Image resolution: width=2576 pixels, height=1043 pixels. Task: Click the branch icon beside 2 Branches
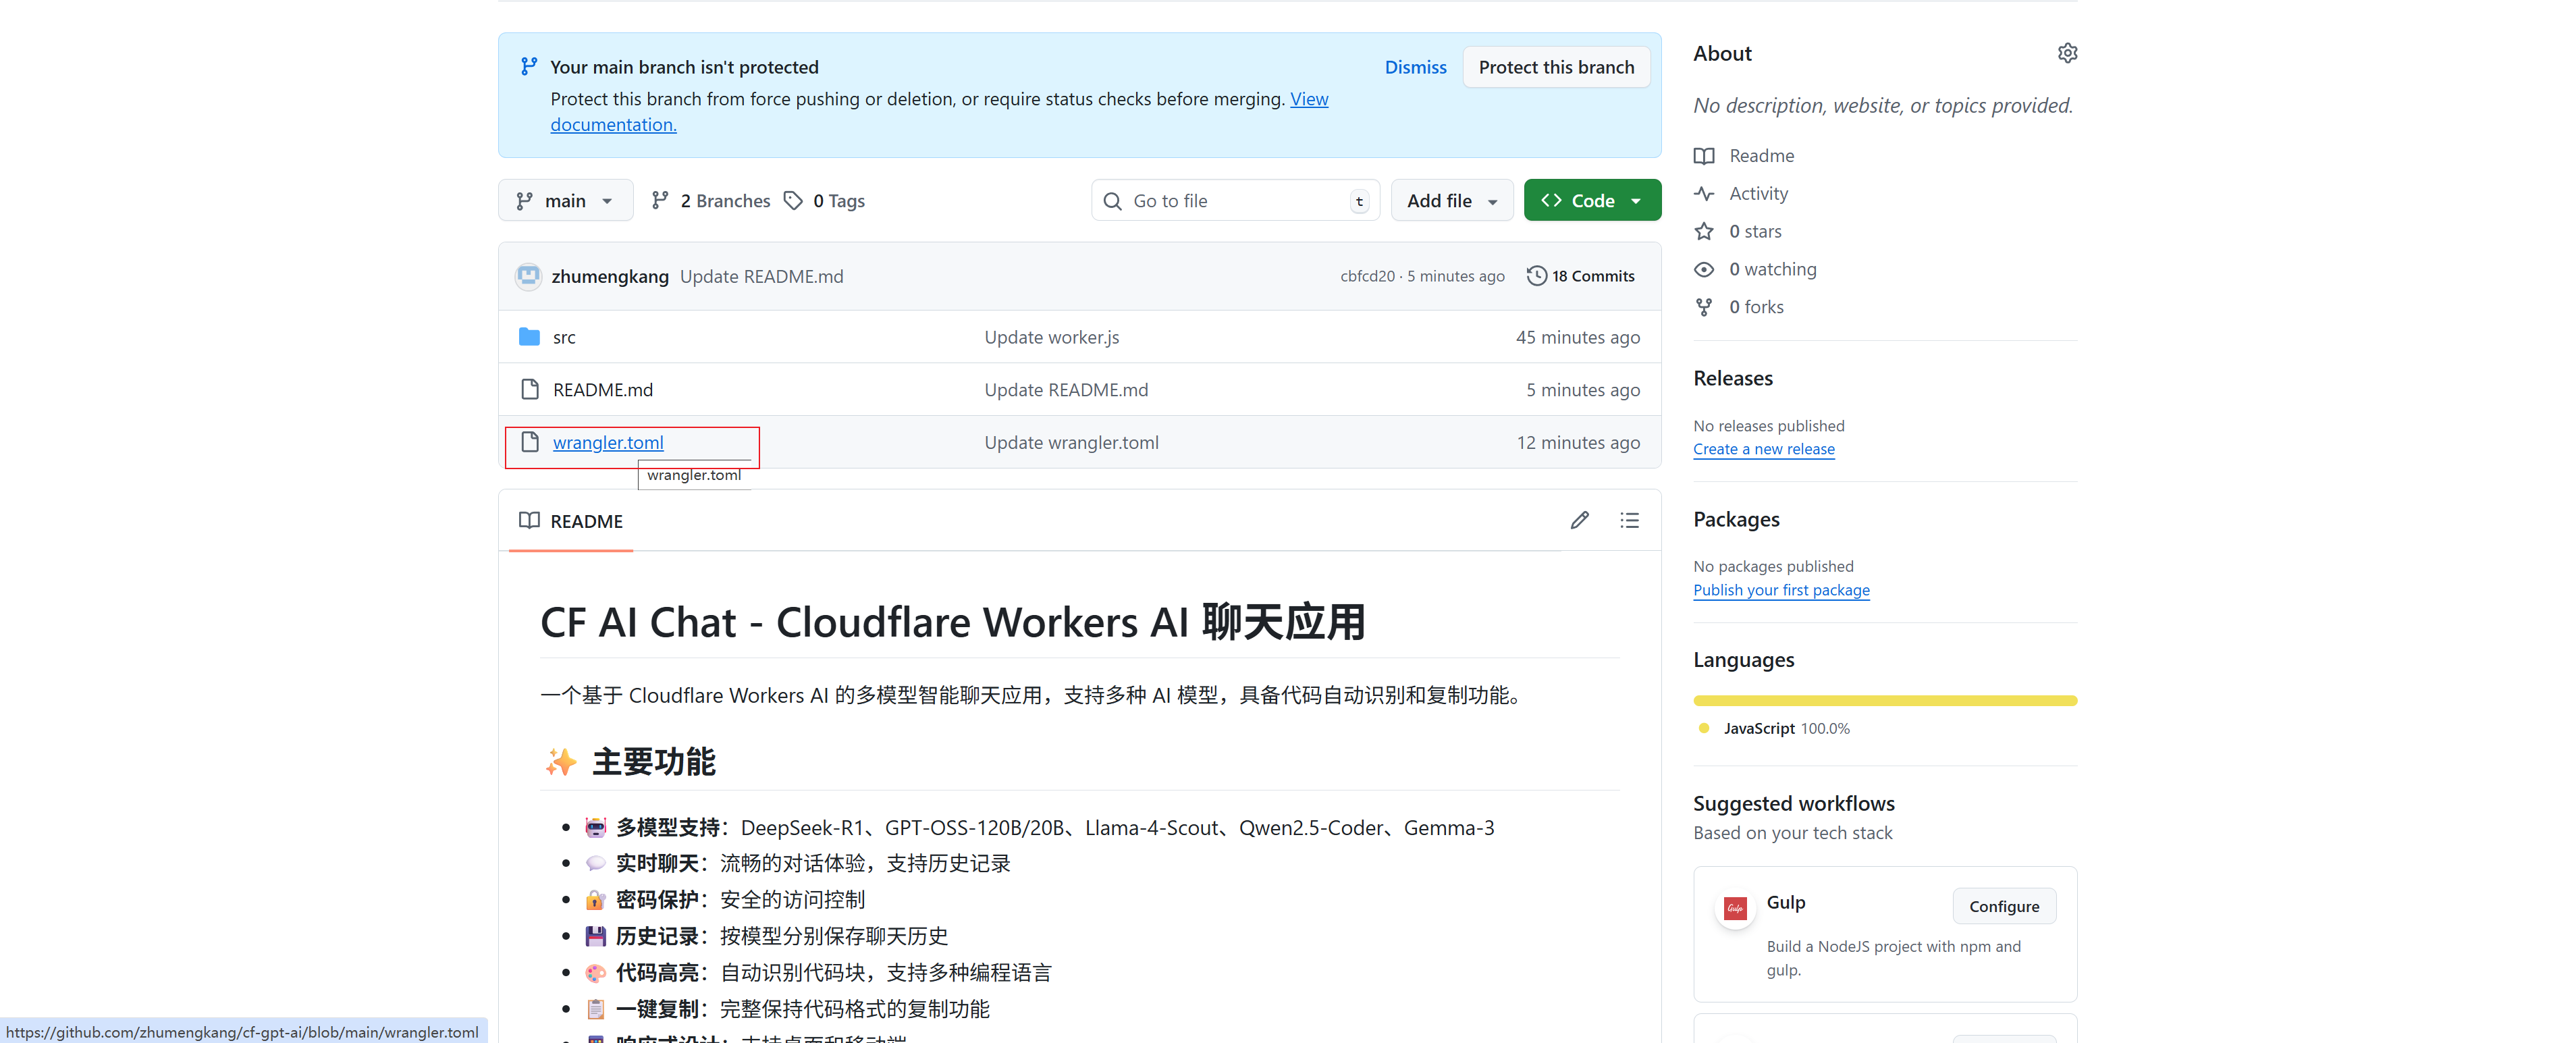pos(659,201)
